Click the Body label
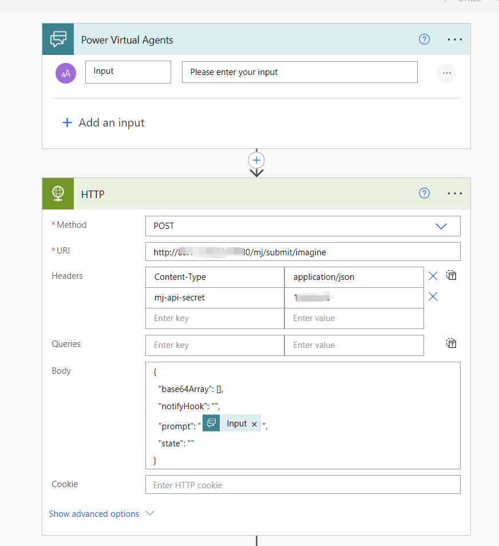This screenshot has width=499, height=546. 61,371
